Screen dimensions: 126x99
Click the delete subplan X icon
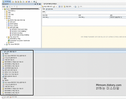click(56, 7)
